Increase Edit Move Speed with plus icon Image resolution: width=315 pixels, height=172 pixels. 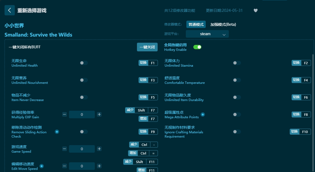click(x=99, y=166)
